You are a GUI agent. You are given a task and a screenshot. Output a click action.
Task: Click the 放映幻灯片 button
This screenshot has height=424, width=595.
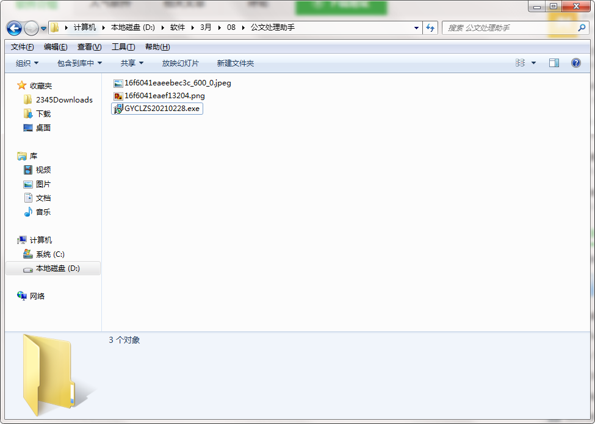(180, 63)
